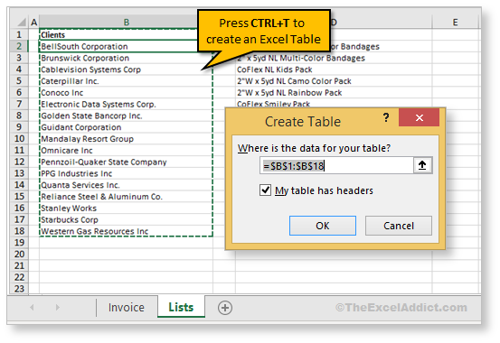This screenshot has width=500, height=343.
Task: Select Omnicare Inc cell
Action: (126, 151)
